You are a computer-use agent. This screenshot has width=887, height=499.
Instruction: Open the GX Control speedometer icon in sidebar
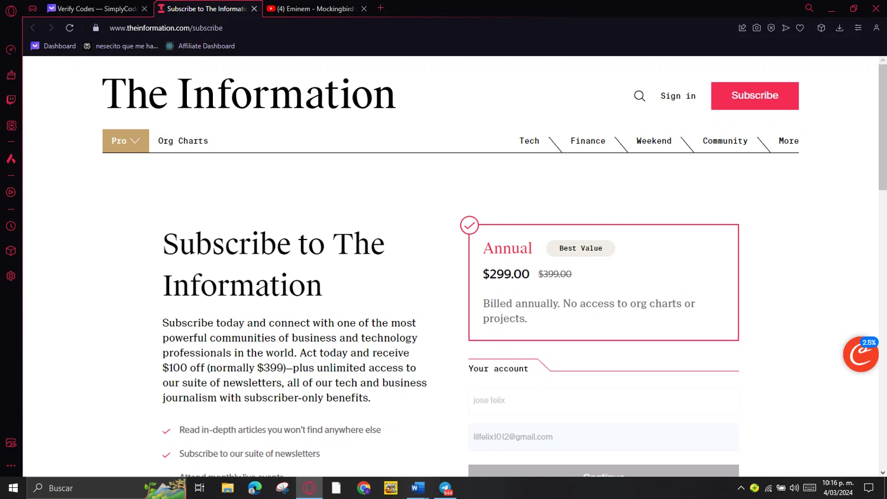[11, 50]
